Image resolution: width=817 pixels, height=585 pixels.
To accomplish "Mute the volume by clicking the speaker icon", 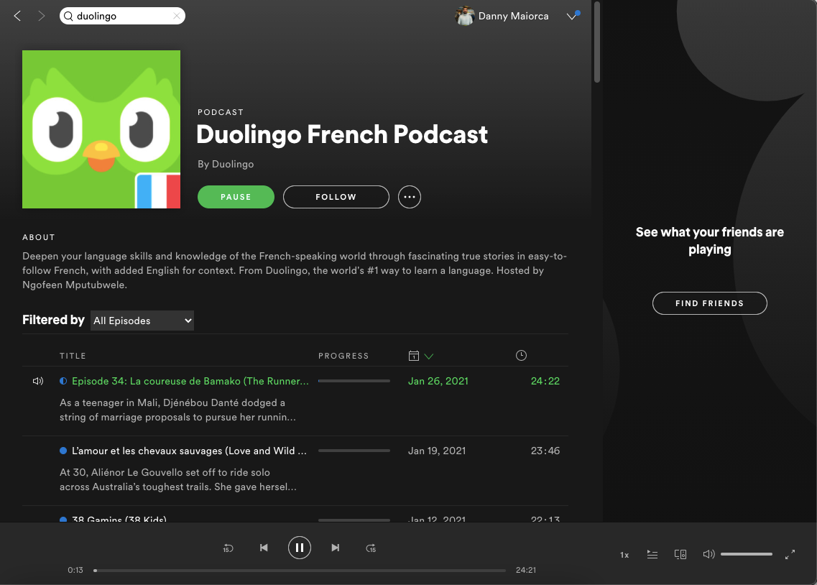I will pyautogui.click(x=708, y=554).
